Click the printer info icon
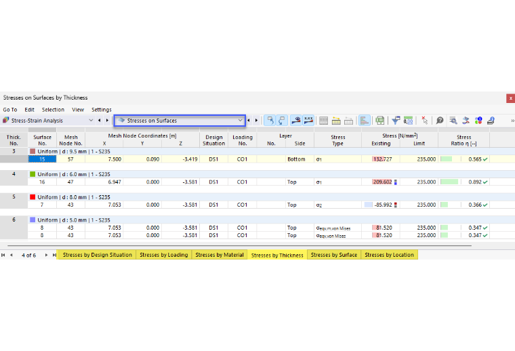This screenshot has width=515, height=351. pos(491,121)
